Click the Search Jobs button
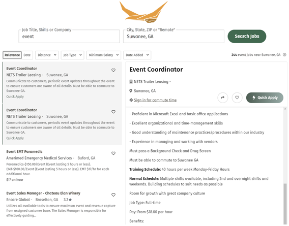The width and height of the screenshot is (289, 226). pos(247,36)
